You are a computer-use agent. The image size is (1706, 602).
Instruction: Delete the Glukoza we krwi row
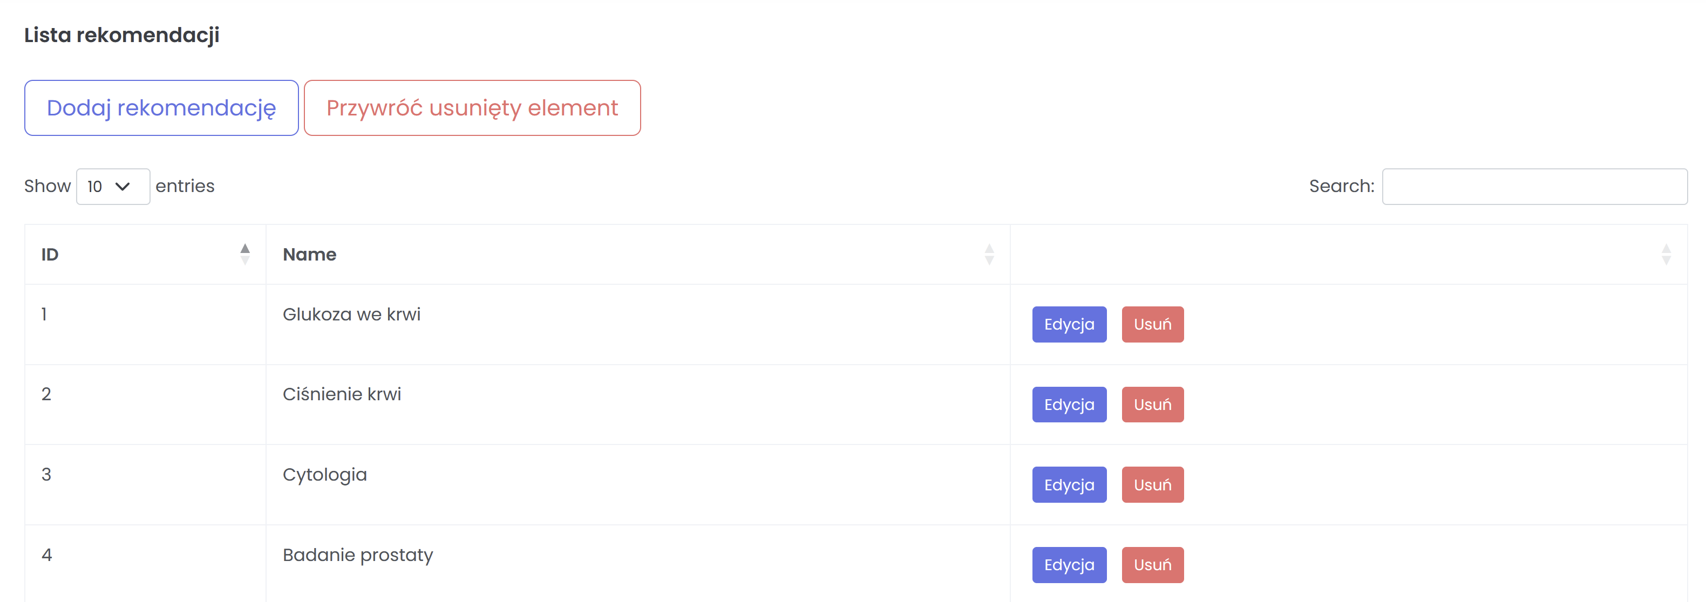point(1152,325)
